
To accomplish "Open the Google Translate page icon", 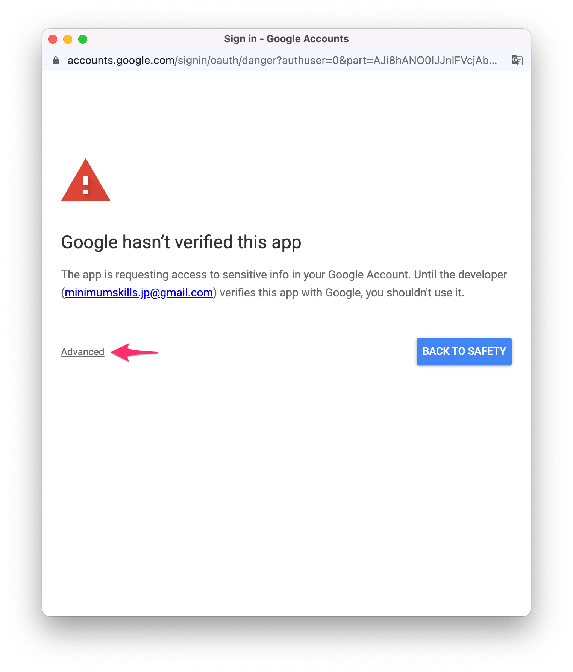I will tap(517, 60).
